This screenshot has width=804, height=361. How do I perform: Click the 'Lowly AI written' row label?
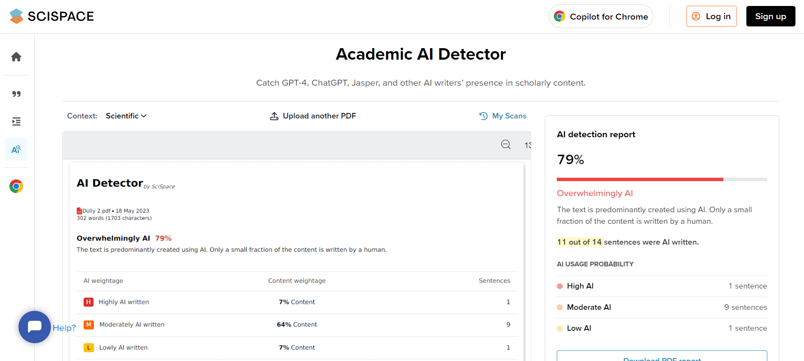coord(123,347)
